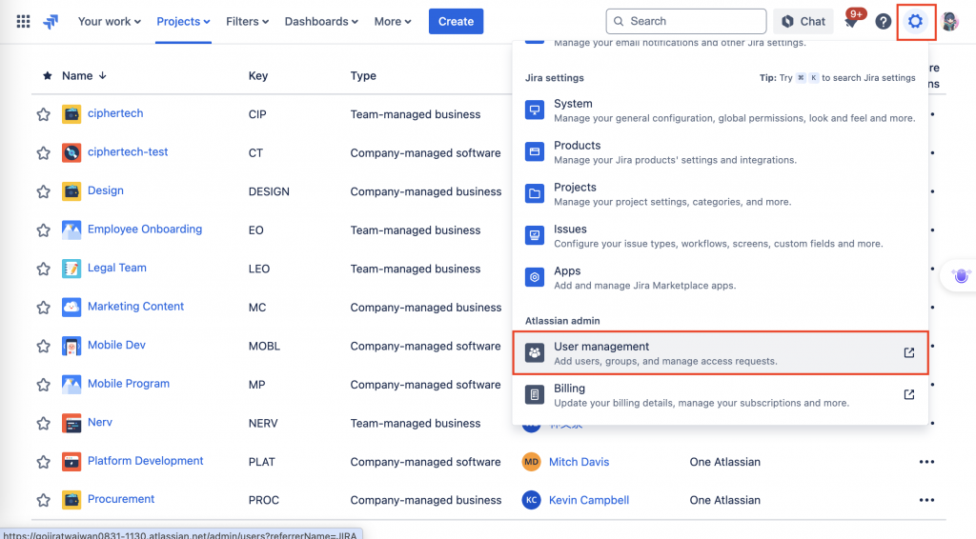Open Issues settings menu item
Screen dimensions: 976x539
coord(720,235)
